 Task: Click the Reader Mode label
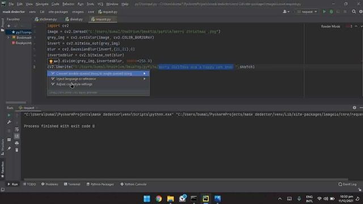(x=330, y=27)
